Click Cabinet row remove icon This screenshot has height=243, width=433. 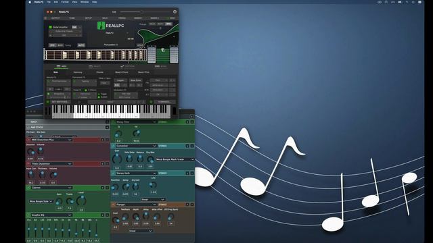[107, 188]
